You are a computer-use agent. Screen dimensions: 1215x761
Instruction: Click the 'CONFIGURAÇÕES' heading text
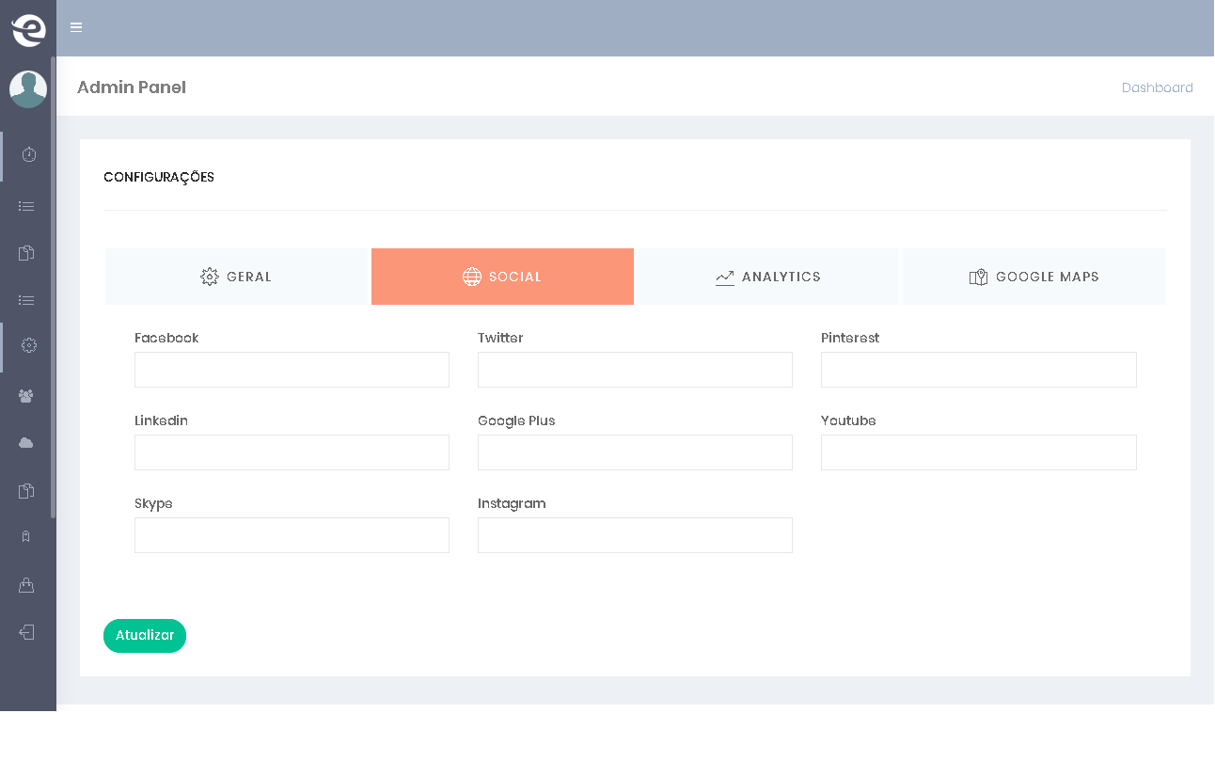pos(159,177)
